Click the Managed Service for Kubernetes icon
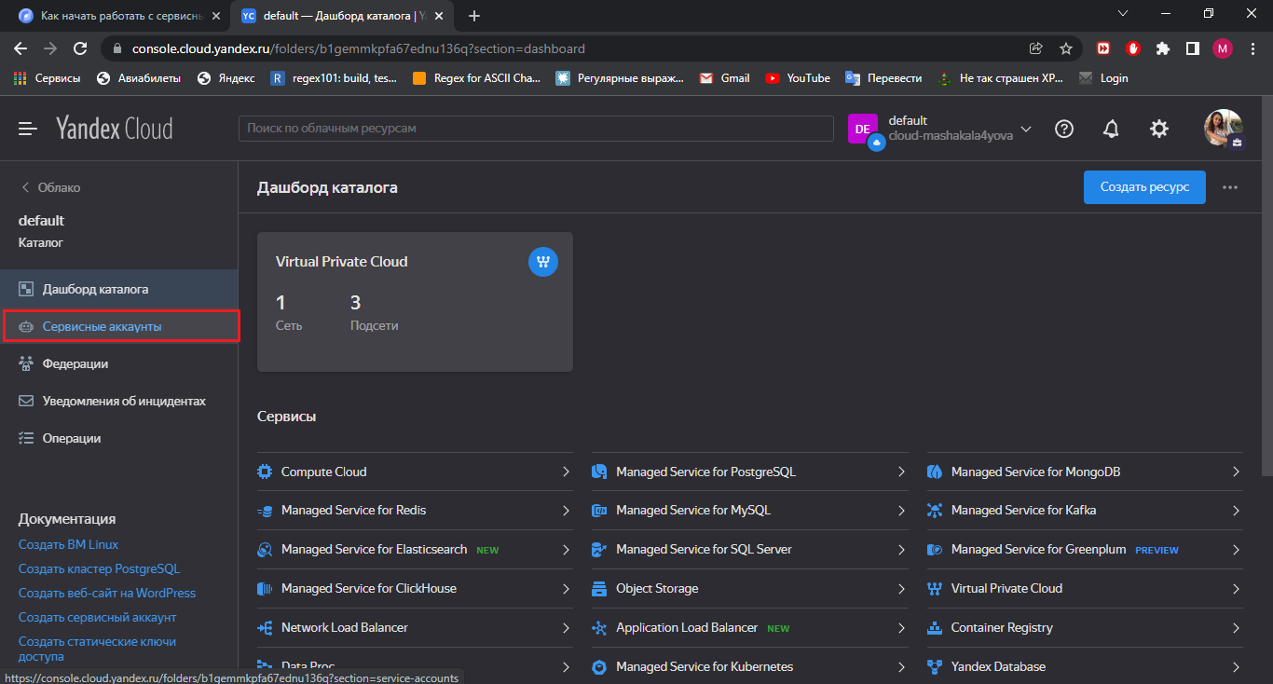Screen dimensions: 1273x684 click(599, 667)
